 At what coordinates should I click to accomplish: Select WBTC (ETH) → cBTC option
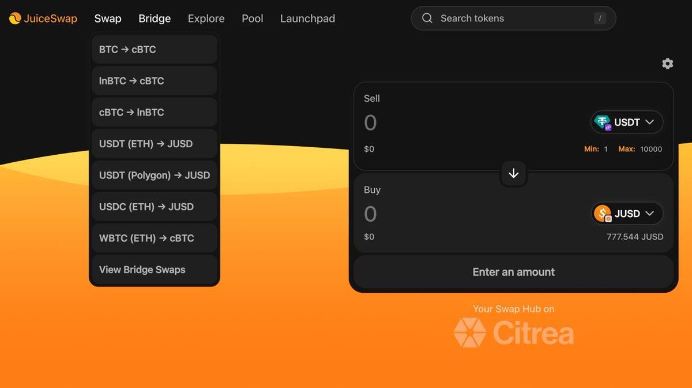[155, 238]
